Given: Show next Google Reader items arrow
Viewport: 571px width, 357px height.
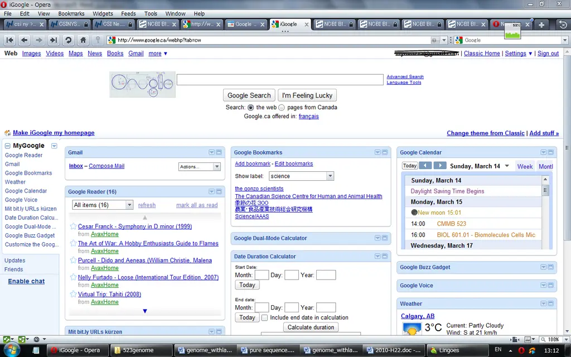Looking at the screenshot, I should [x=145, y=311].
